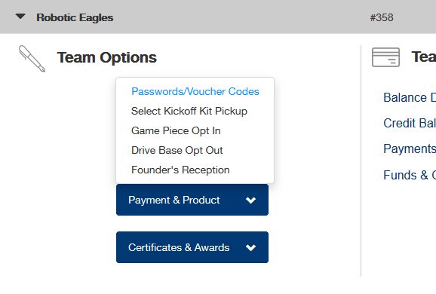Open the Credit Bal link

410,123
